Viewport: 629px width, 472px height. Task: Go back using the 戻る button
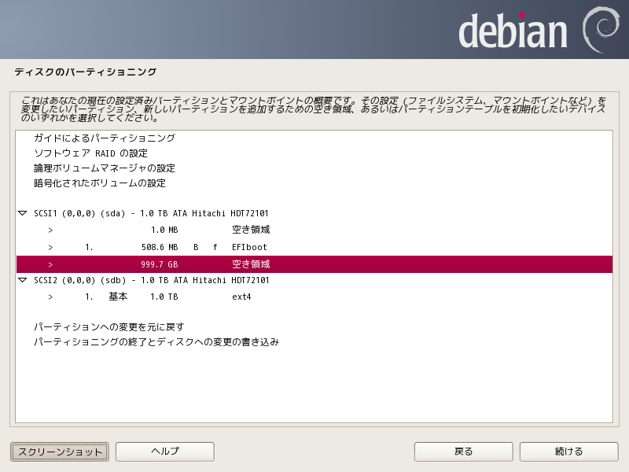(x=463, y=452)
